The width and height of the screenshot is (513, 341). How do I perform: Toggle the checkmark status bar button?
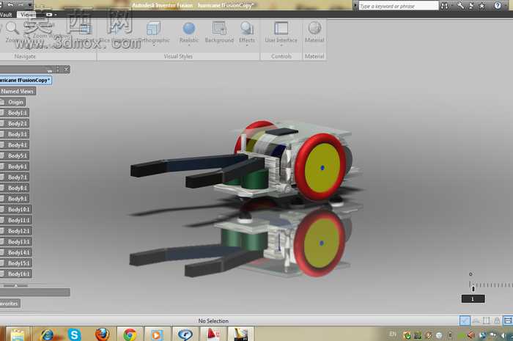coord(465,320)
